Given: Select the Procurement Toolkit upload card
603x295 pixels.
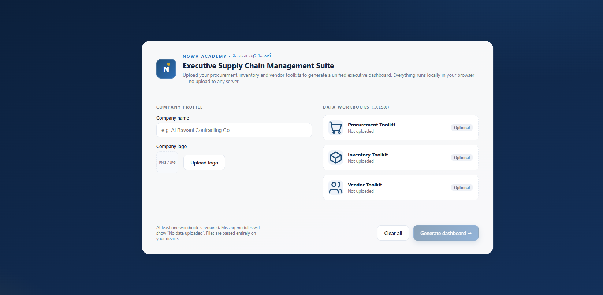Looking at the screenshot, I should pyautogui.click(x=401, y=128).
